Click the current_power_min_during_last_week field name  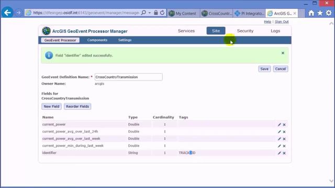73,146
